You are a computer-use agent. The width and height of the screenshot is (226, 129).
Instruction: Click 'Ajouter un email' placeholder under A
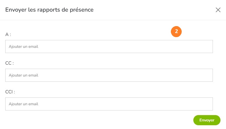pyautogui.click(x=24, y=47)
